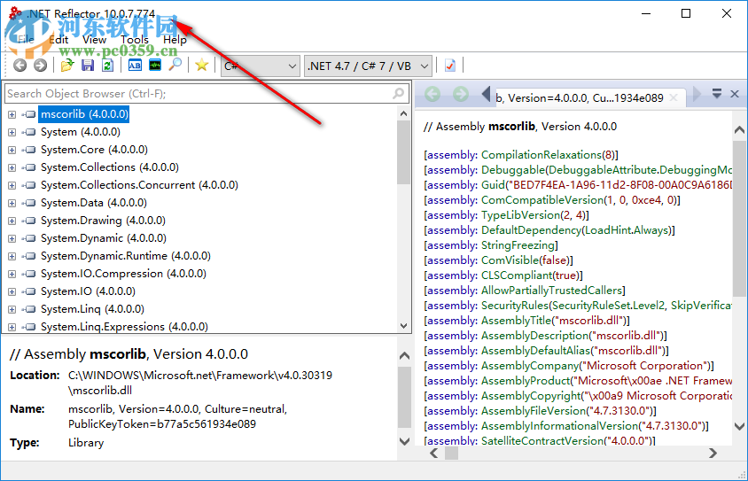Select System.Dynamic (4.0.0.0) in the tree
Image resolution: width=748 pixels, height=481 pixels.
104,238
